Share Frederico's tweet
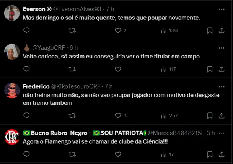This screenshot has height=164, width=233. [x=222, y=115]
